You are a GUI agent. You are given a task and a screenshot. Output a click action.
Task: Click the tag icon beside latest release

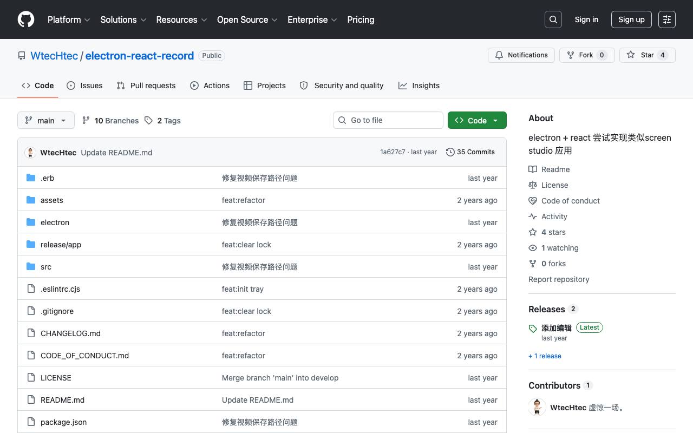click(533, 329)
